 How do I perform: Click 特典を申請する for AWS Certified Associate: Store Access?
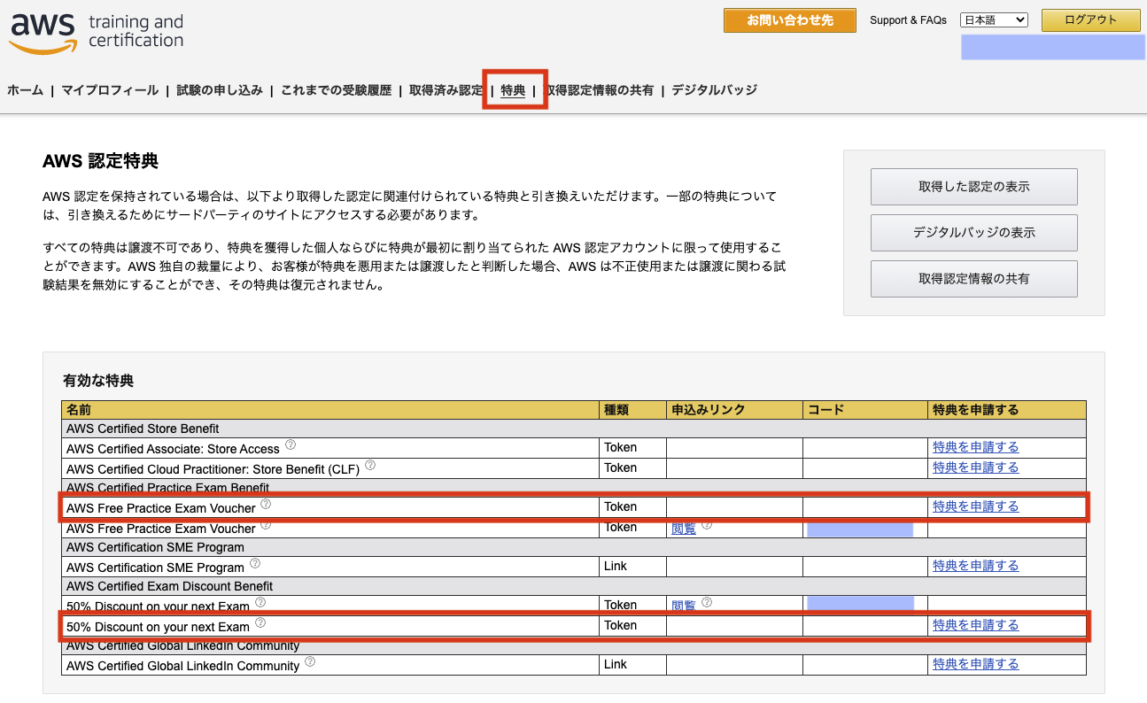pyautogui.click(x=975, y=447)
